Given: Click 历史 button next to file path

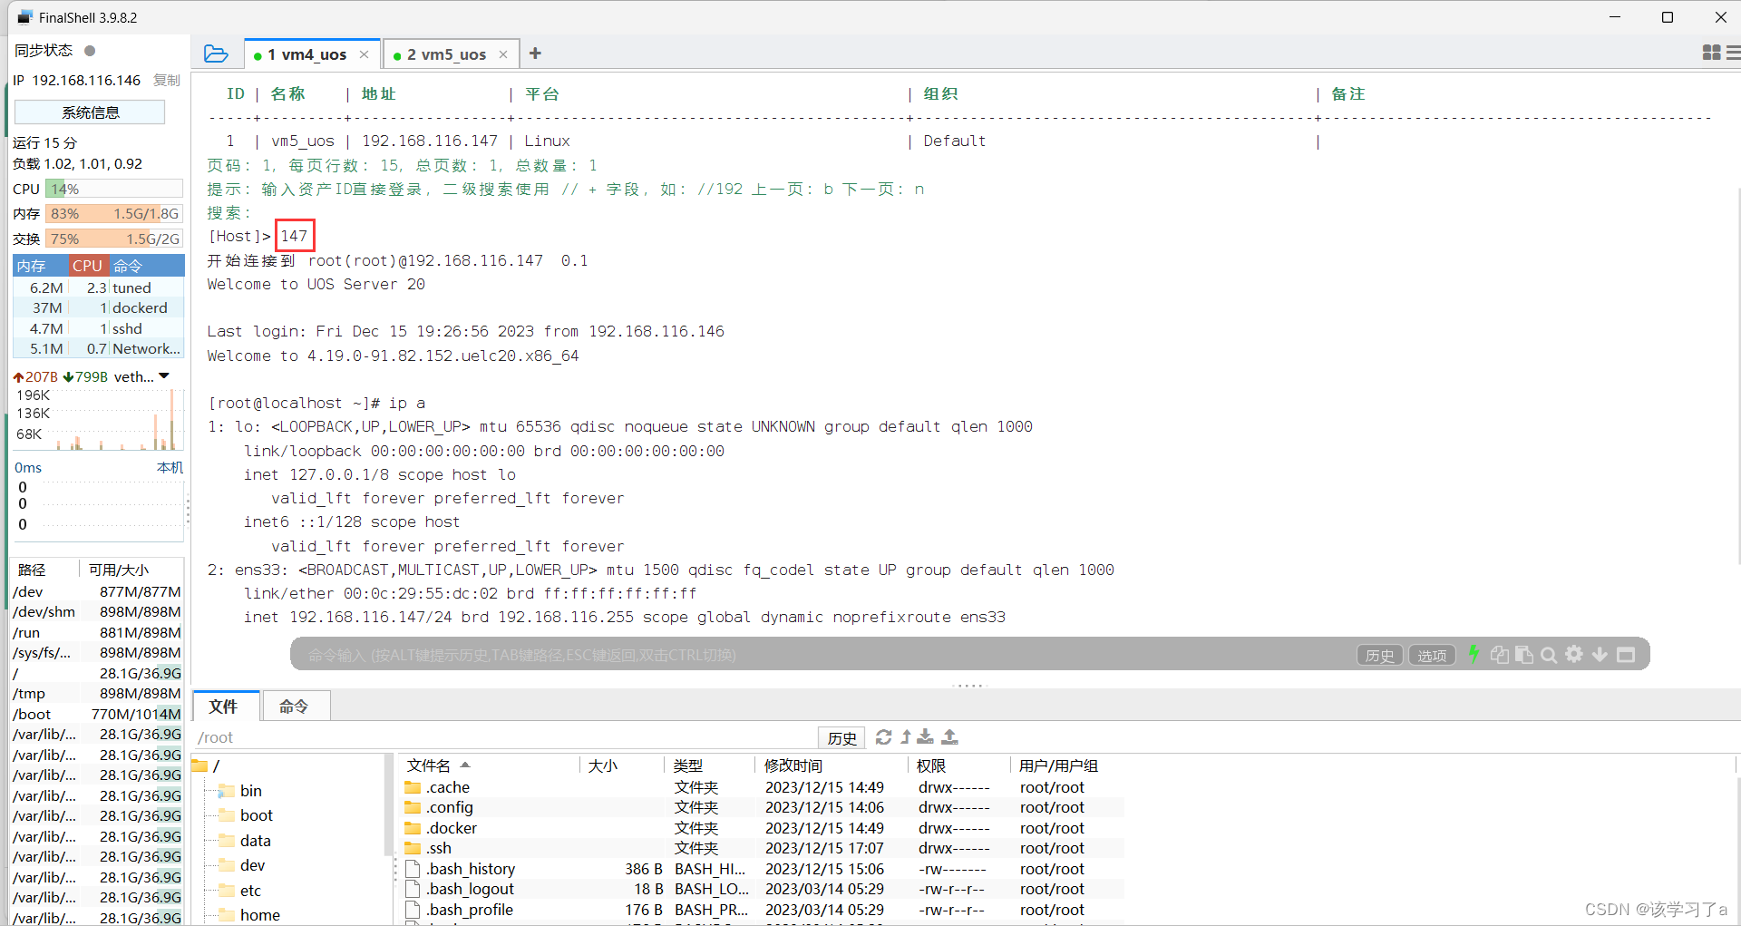Looking at the screenshot, I should (841, 737).
